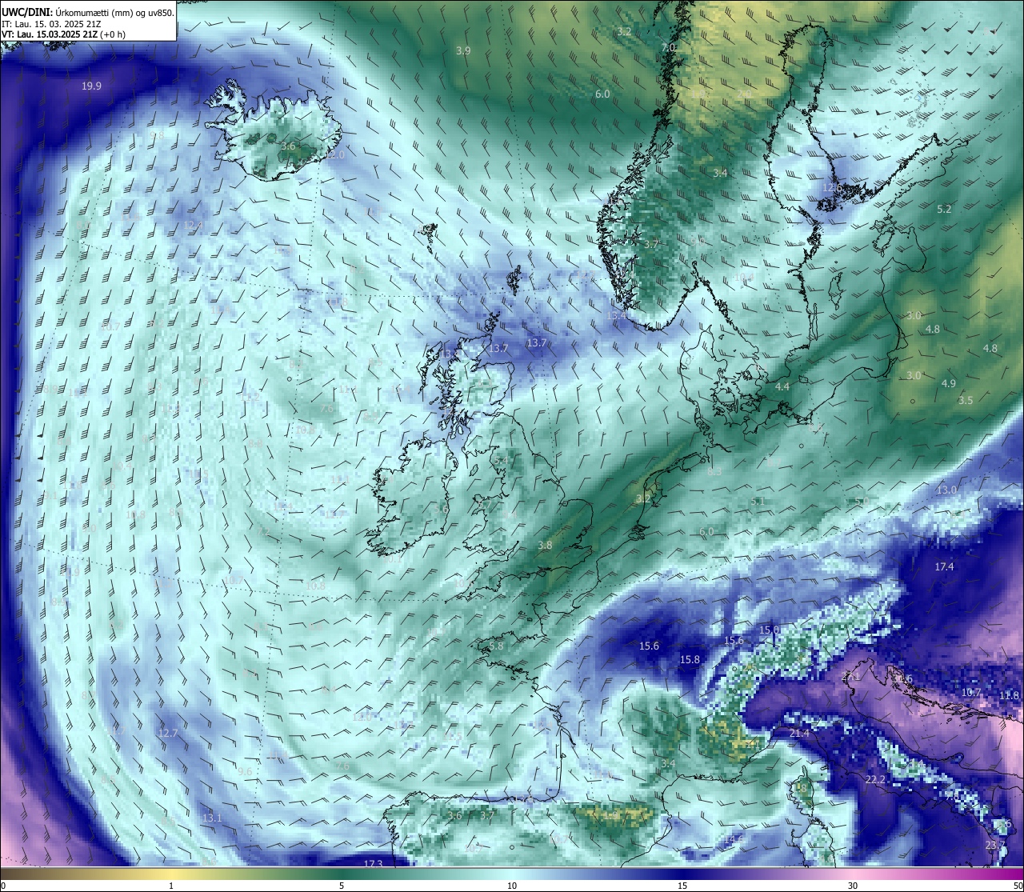Image resolution: width=1024 pixels, height=892 pixels.
Task: Click the 4.4 value label
Action: pos(782,386)
